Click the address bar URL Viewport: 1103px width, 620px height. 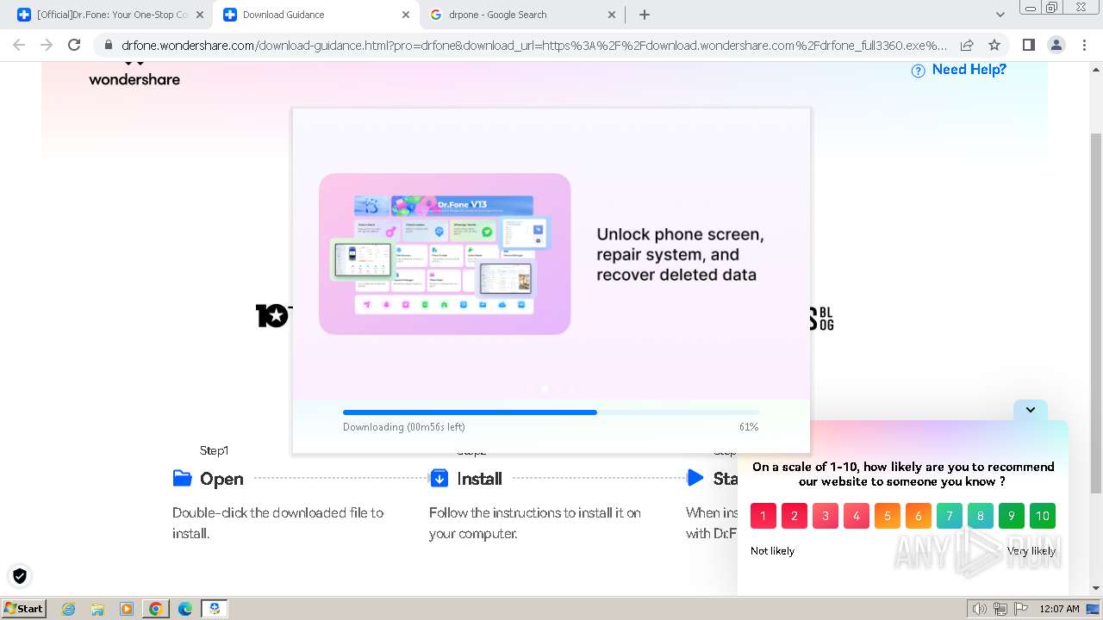pos(534,46)
